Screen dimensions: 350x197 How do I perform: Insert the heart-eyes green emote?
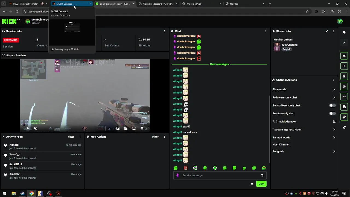pos(264,168)
